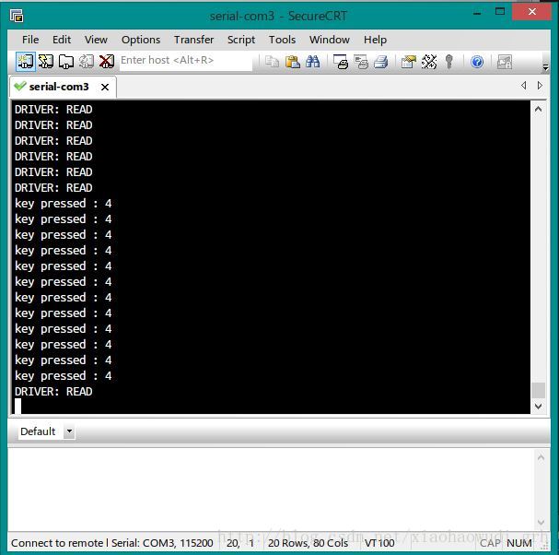Close the serial-com3 tab
This screenshot has height=555, width=559.
(x=105, y=87)
